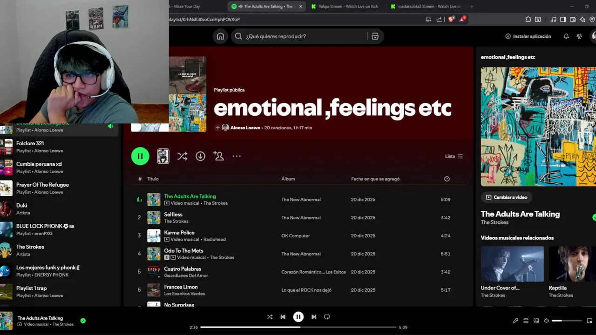596x335 pixels.
Task: Open Spotify Home via house icon
Action: (x=220, y=36)
